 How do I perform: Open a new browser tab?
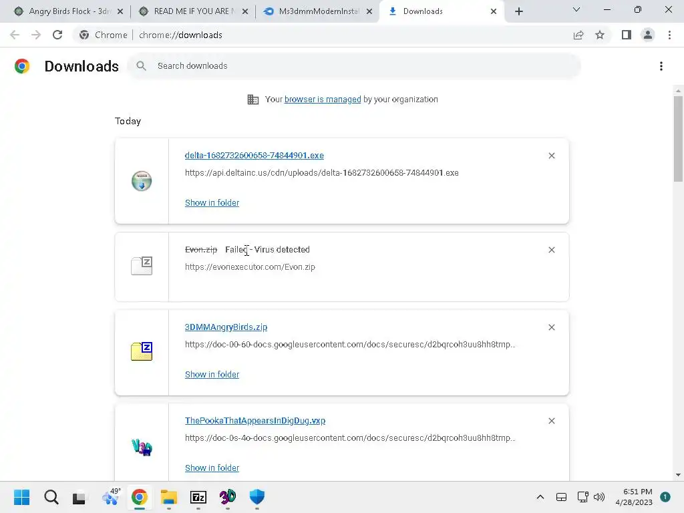coord(518,11)
